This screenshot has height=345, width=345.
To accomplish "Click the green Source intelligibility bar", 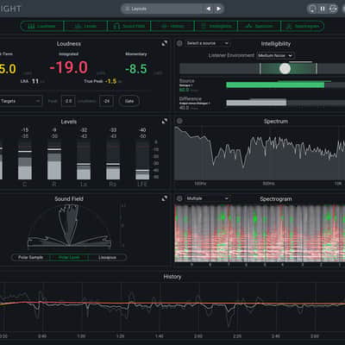I will tap(275, 85).
